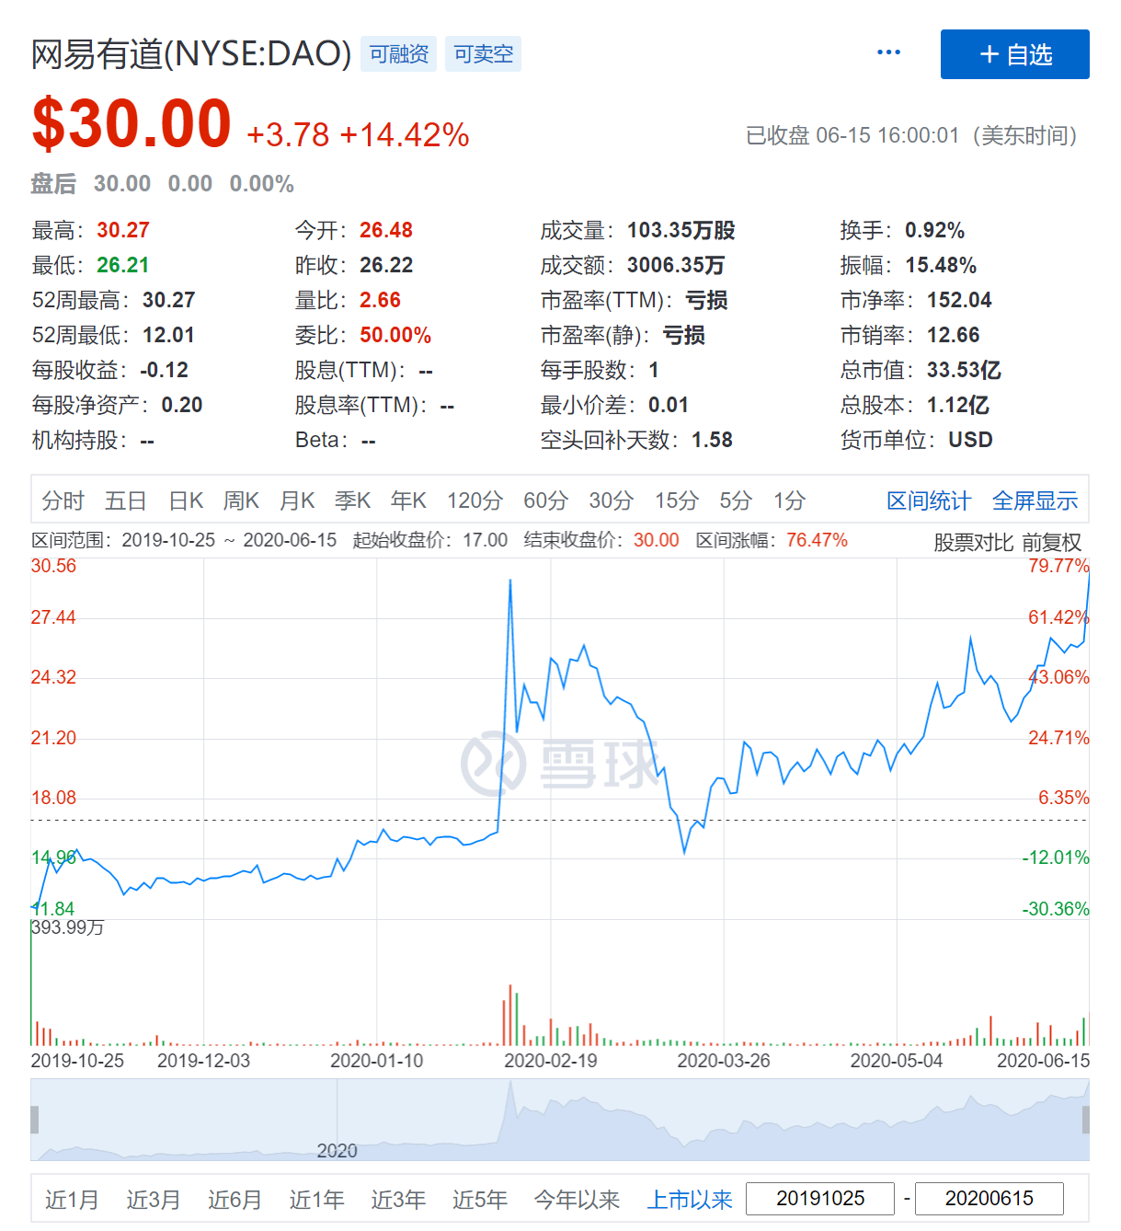Image resolution: width=1121 pixels, height=1231 pixels.
Task: Click end date field 20200615
Action: (989, 1199)
